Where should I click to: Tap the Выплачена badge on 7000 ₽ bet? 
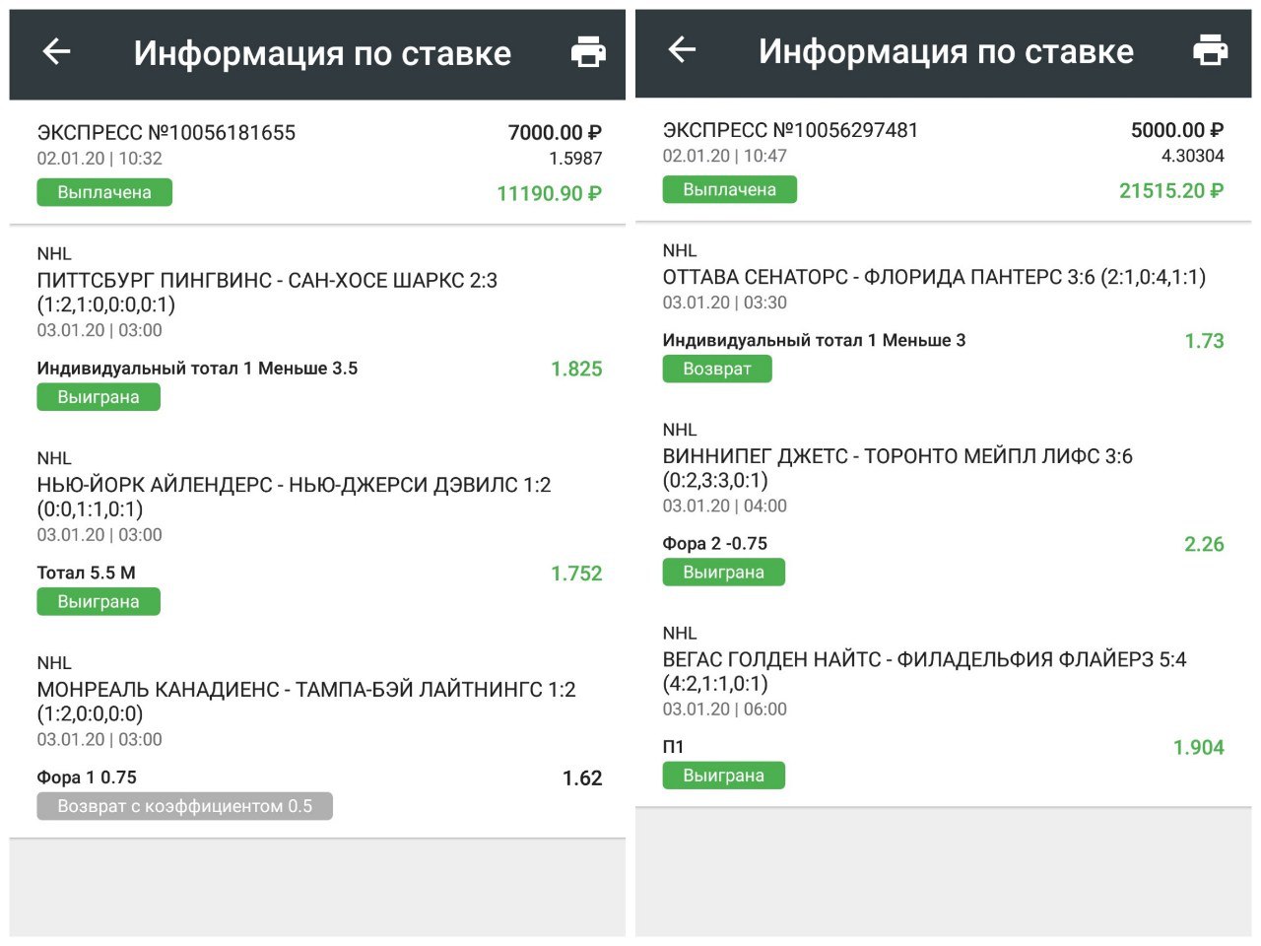point(104,192)
